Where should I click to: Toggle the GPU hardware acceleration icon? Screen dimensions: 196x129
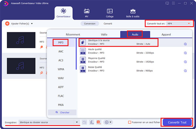(x=99, y=122)
